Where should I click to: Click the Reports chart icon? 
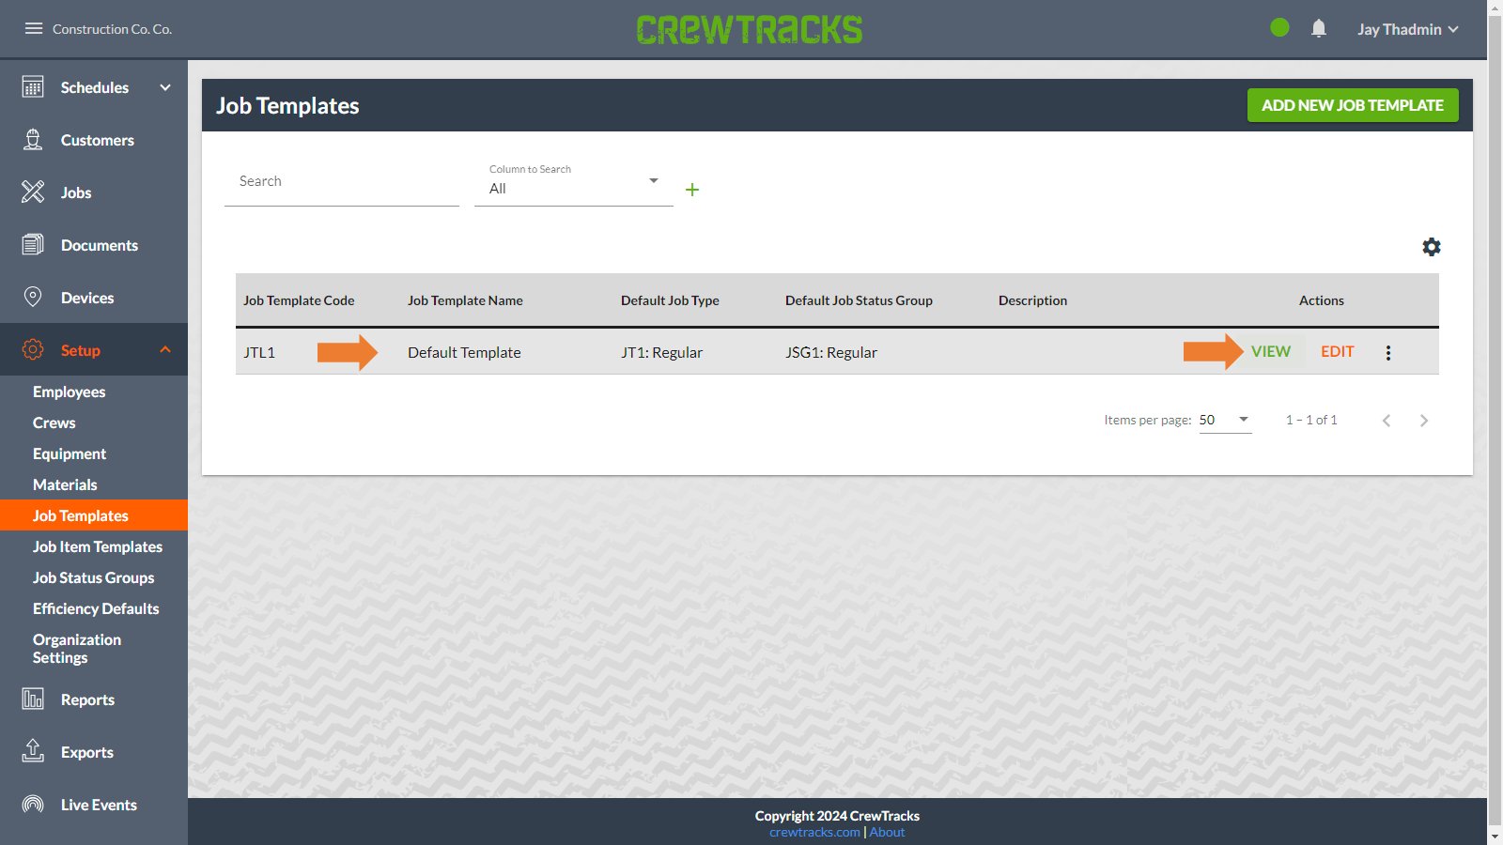pyautogui.click(x=33, y=699)
